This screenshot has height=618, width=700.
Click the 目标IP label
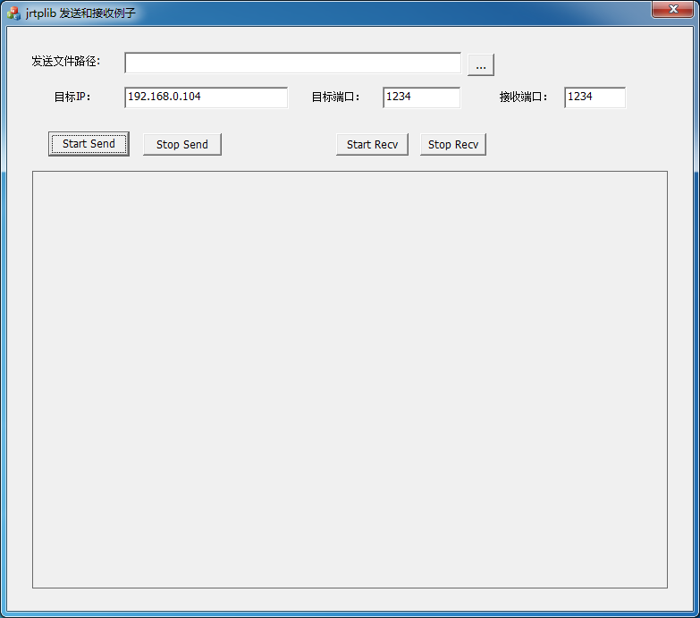72,97
